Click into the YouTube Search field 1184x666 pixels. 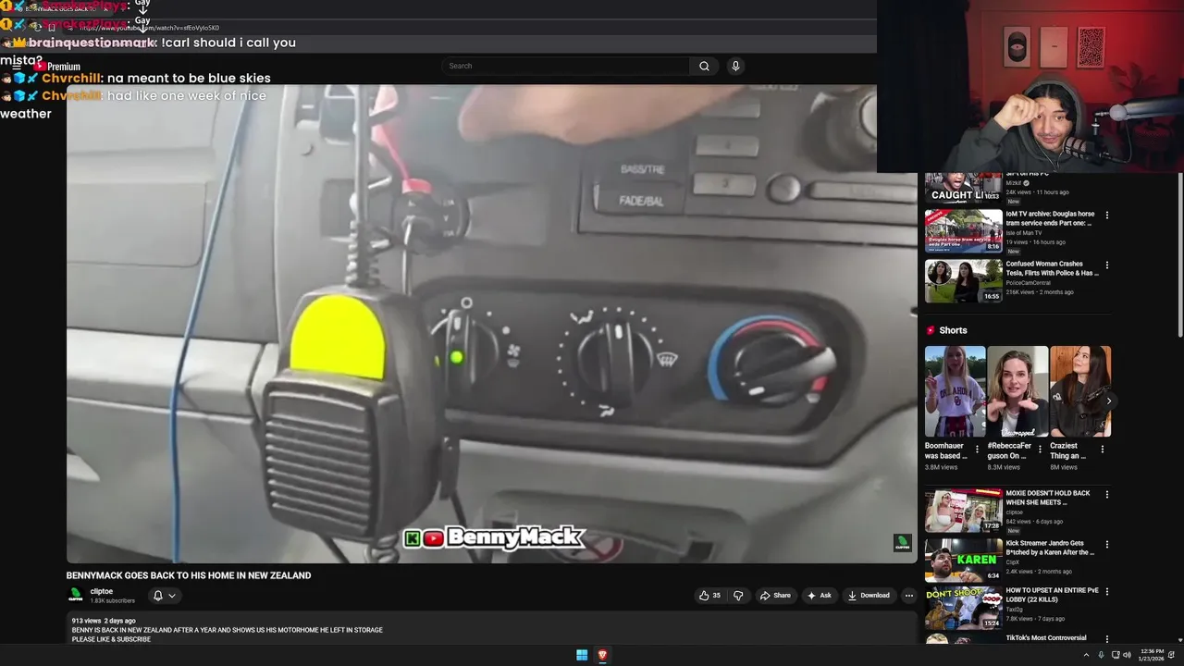(566, 66)
